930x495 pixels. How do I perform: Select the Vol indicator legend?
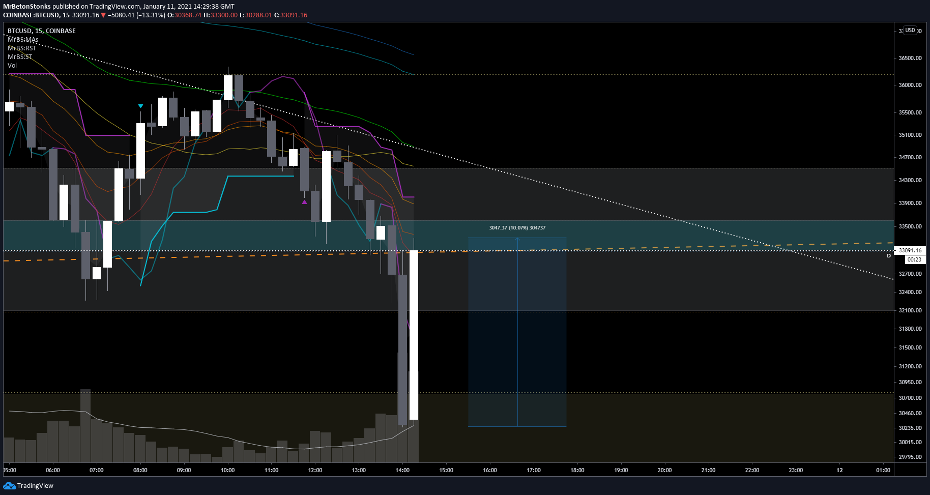point(12,66)
